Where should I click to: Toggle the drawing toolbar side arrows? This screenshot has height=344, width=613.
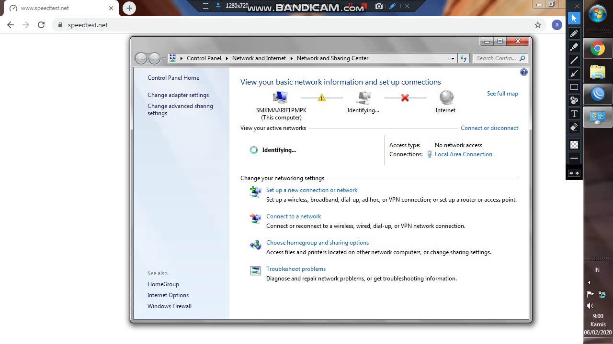click(x=574, y=173)
